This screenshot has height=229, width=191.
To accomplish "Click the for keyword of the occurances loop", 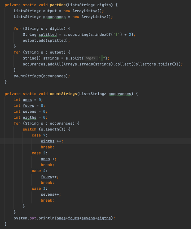I will [x=17, y=124].
